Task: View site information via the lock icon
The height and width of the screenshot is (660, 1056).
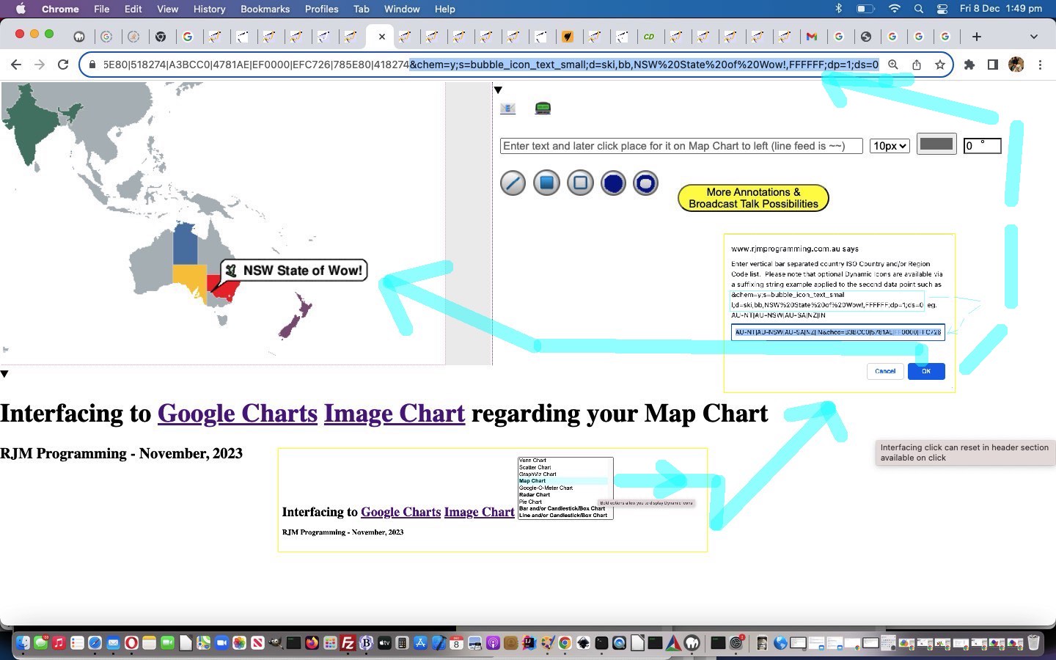Action: click(92, 65)
